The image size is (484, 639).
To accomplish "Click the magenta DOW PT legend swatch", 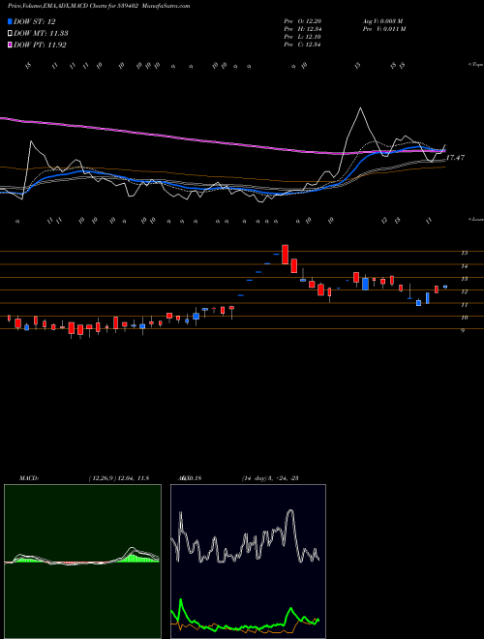I will [x=11, y=45].
